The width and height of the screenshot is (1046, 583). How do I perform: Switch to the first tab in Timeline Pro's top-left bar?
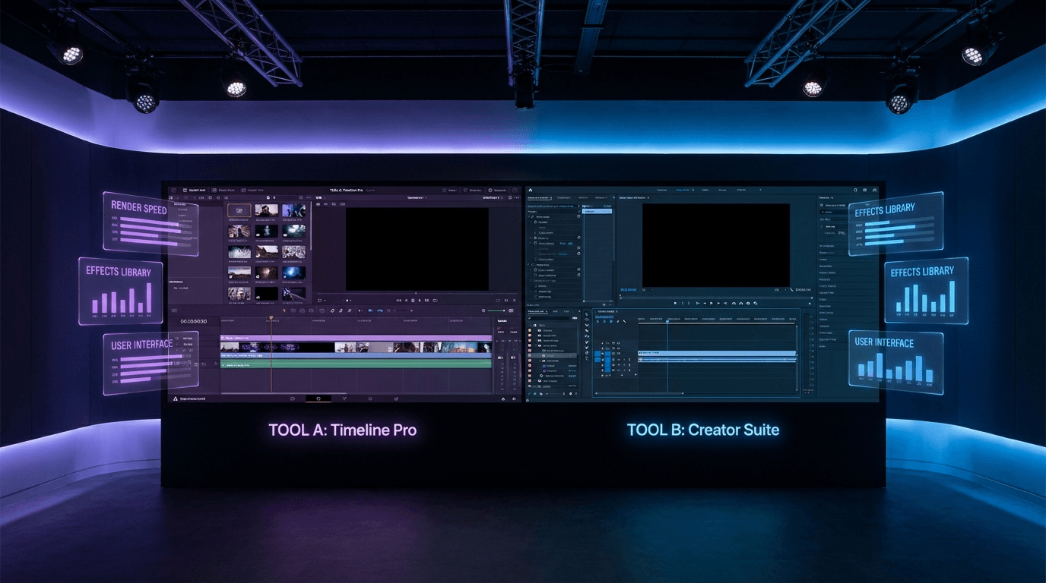coord(194,190)
